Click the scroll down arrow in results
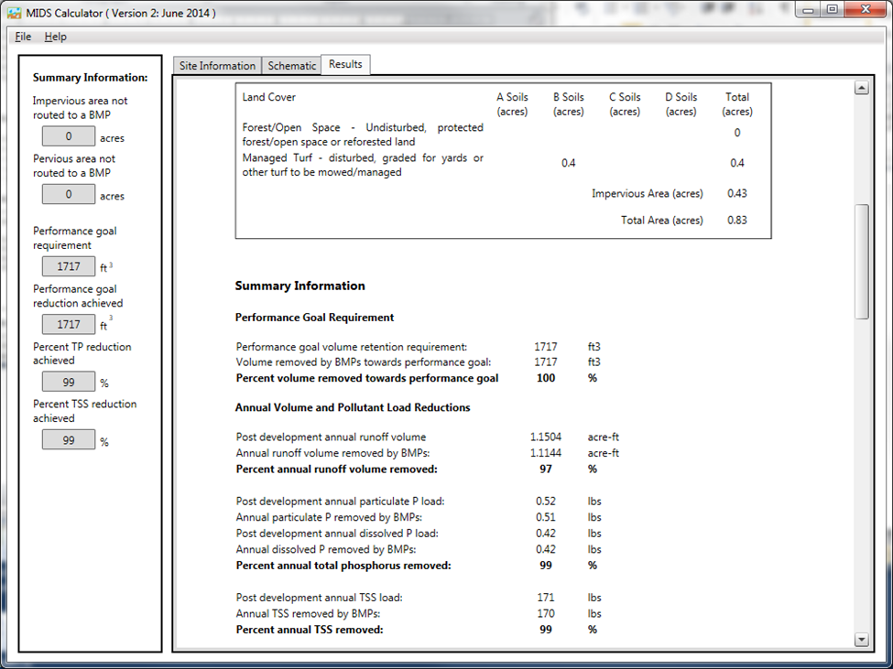This screenshot has height=669, width=893. point(861,639)
